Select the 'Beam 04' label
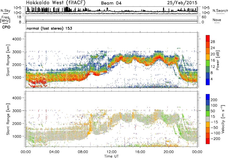228x158 pixels. 111,3
